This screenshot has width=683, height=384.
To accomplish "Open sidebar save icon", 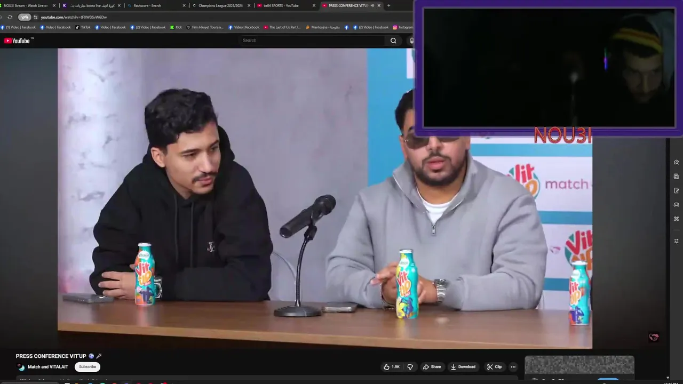I will (677, 177).
